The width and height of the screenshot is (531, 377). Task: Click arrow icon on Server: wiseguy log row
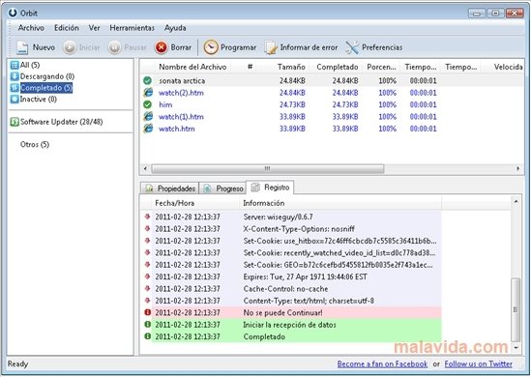click(147, 217)
